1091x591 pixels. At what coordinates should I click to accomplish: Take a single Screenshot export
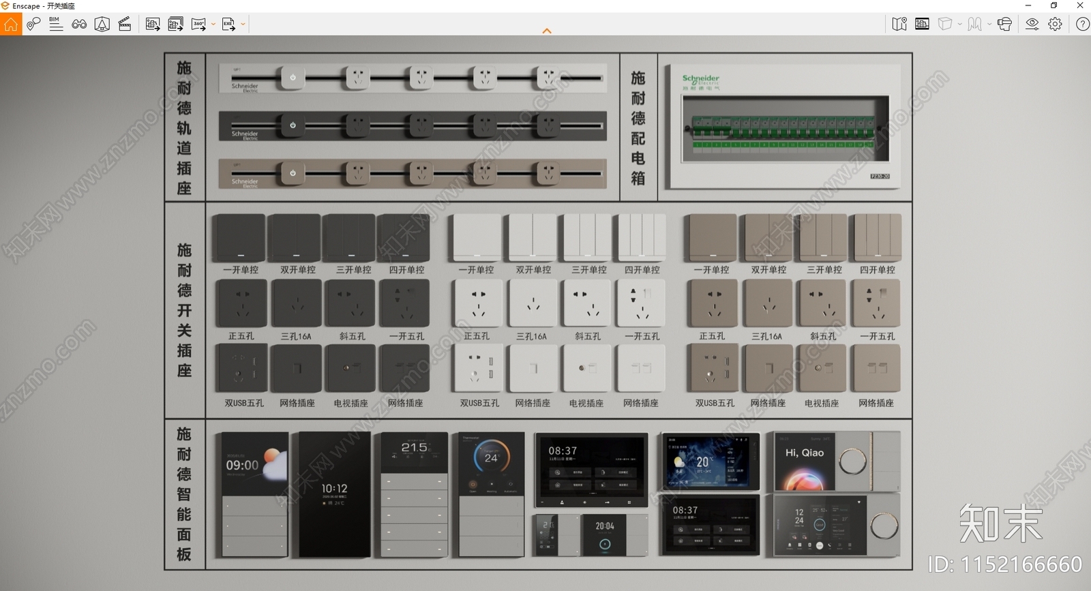(x=153, y=25)
